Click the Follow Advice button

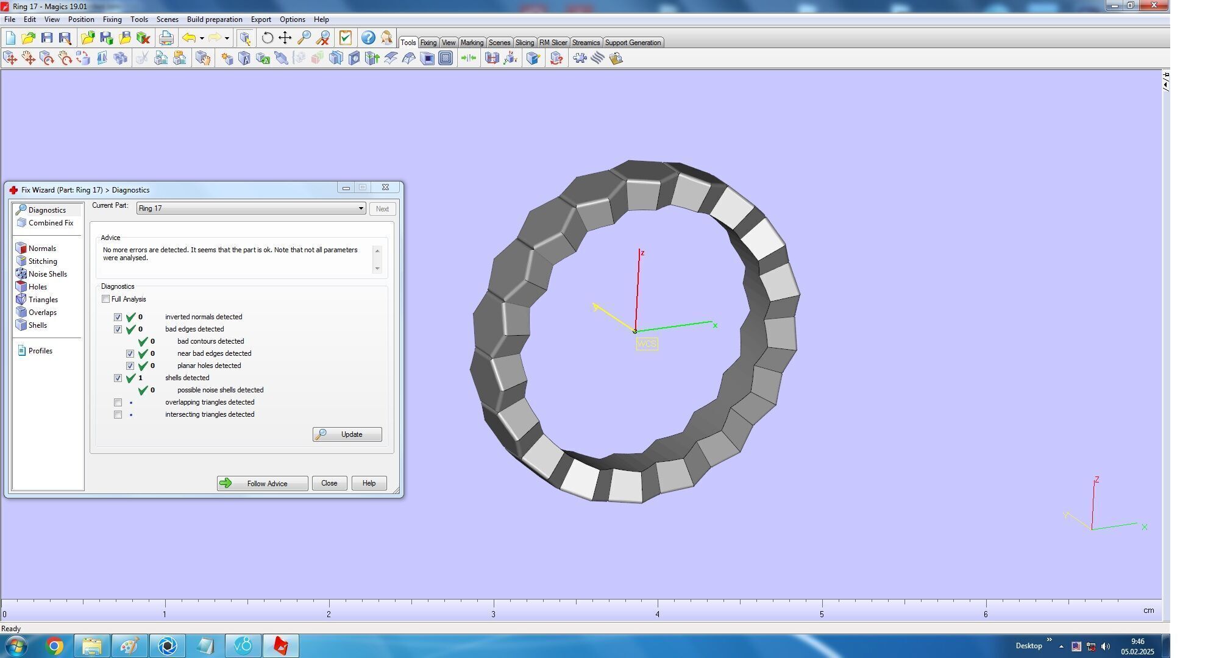262,483
